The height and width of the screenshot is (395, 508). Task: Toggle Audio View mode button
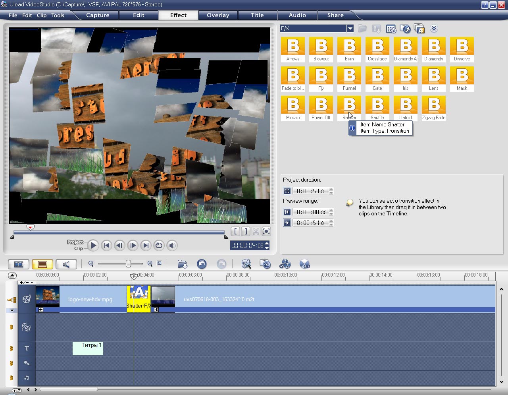(x=66, y=264)
